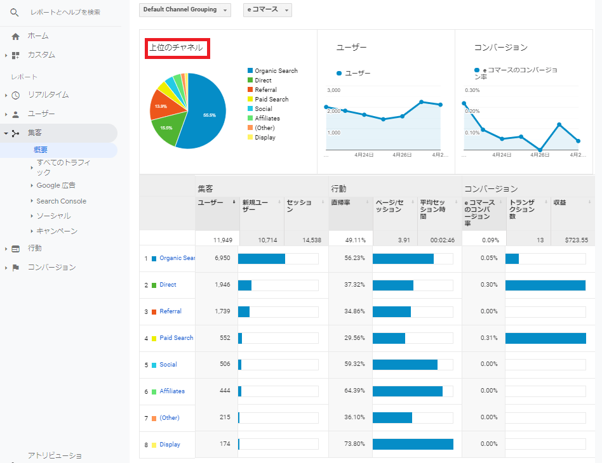The image size is (602, 463).
Task: Click the ユーザー person icon in sidebar
Action: click(15, 114)
